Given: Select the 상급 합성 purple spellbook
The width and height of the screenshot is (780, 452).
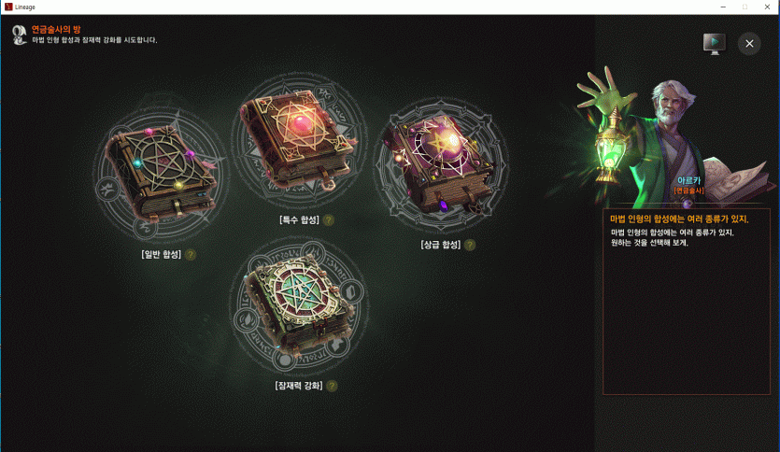Looking at the screenshot, I should 440,162.
